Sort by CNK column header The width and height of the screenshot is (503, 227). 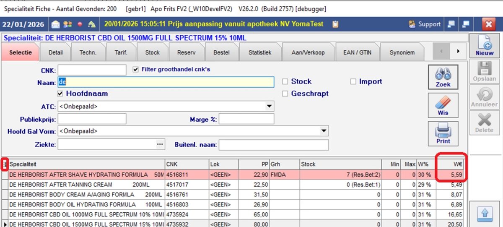(187, 164)
